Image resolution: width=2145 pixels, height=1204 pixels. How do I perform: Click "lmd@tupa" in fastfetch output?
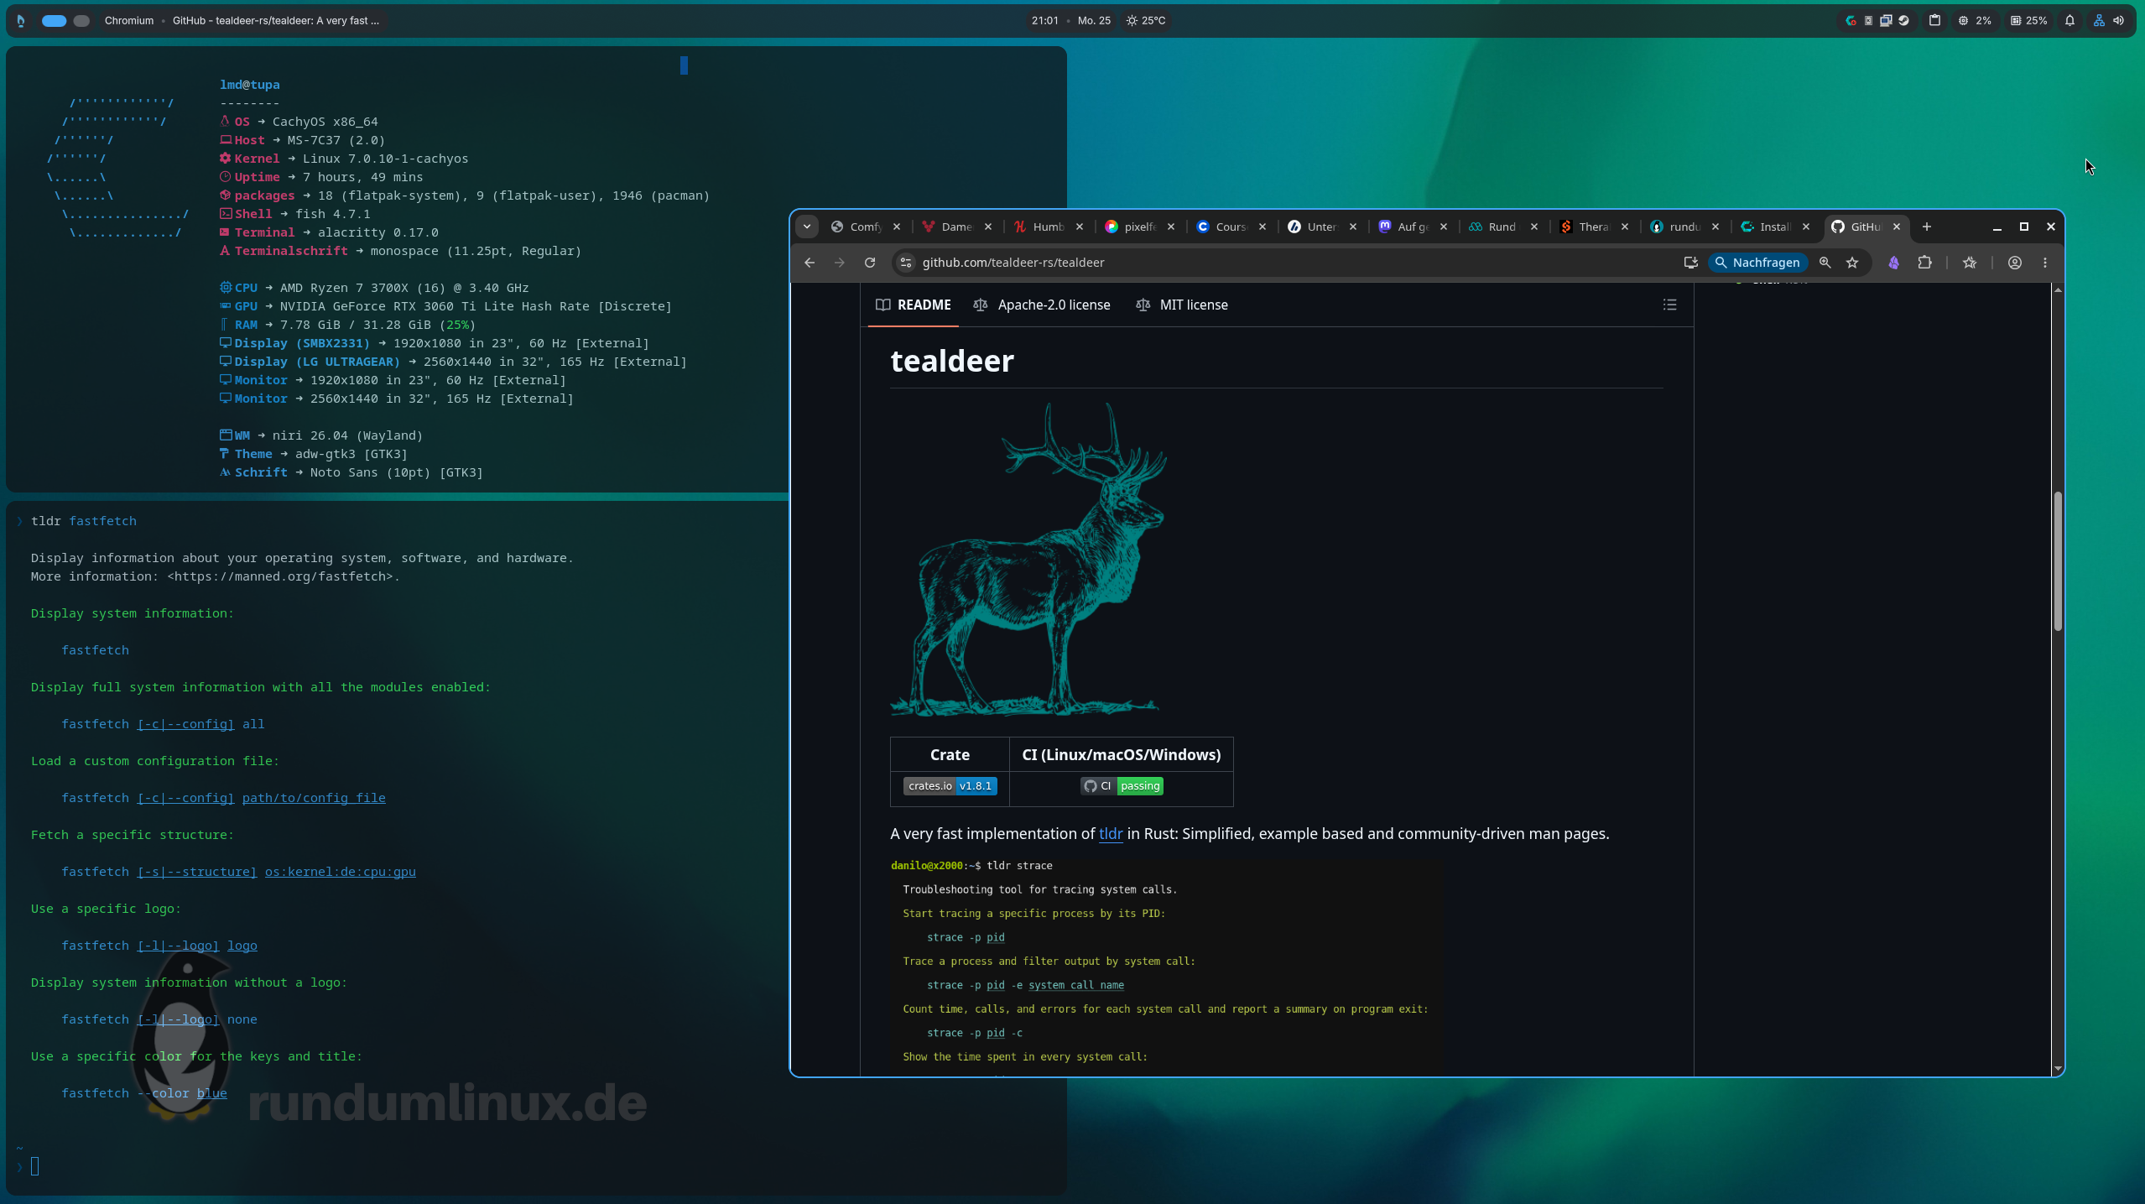tap(250, 85)
